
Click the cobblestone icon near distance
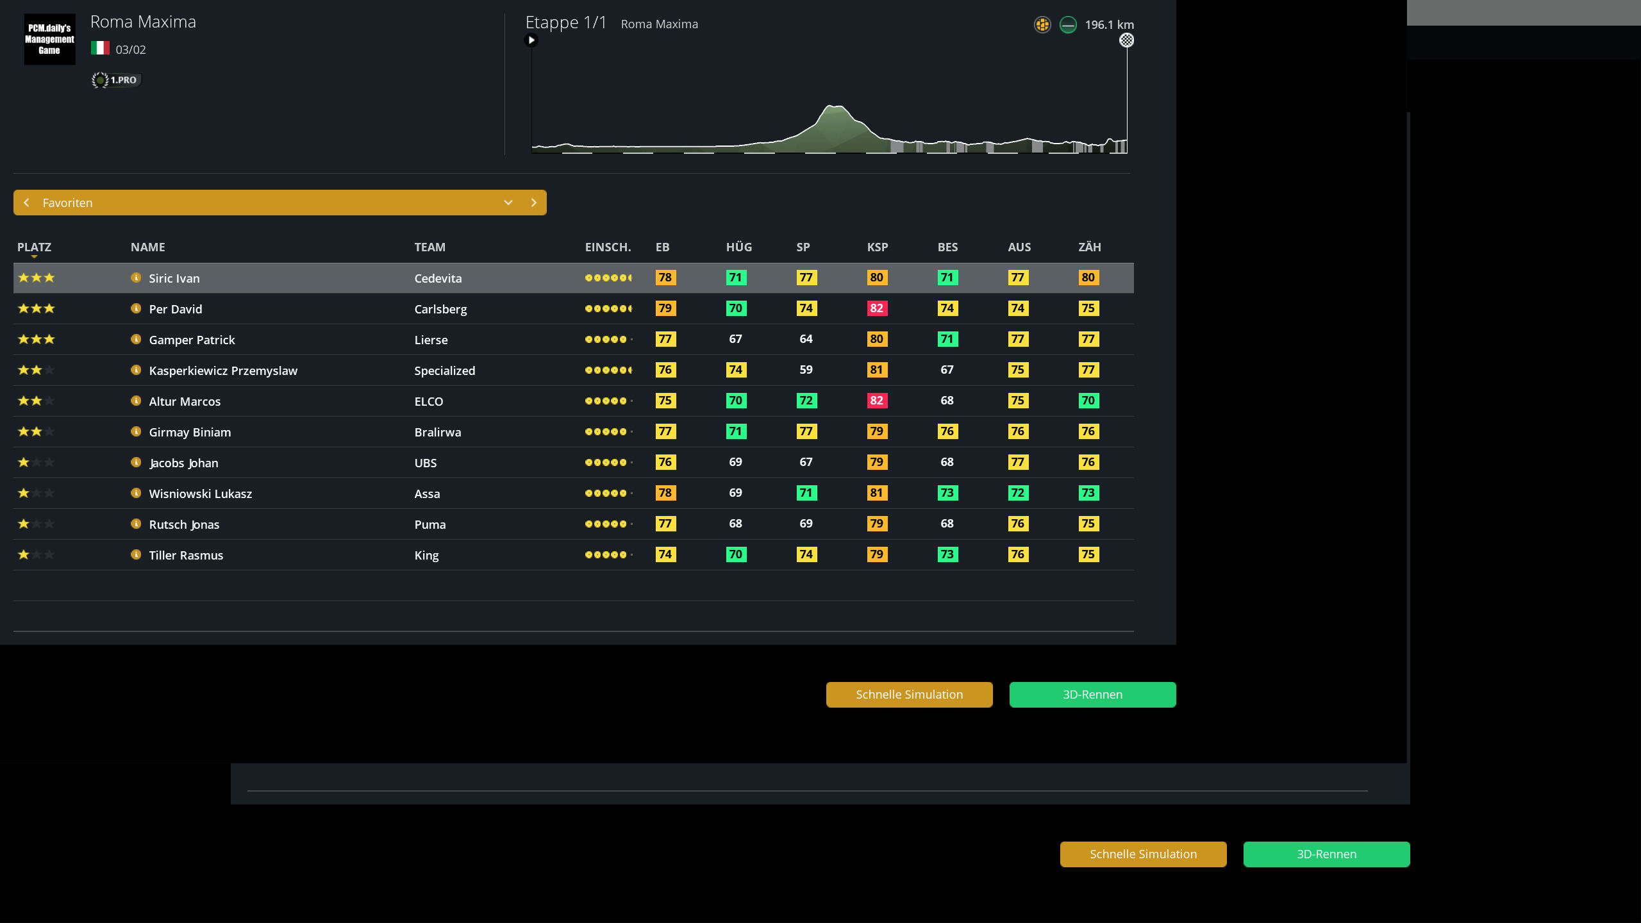pos(1042,25)
